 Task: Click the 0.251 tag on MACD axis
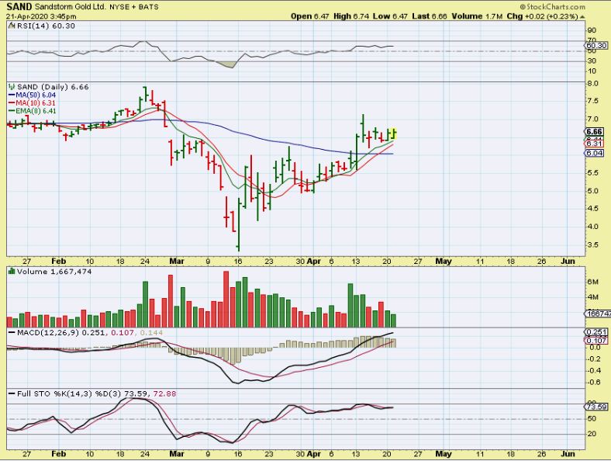[596, 332]
